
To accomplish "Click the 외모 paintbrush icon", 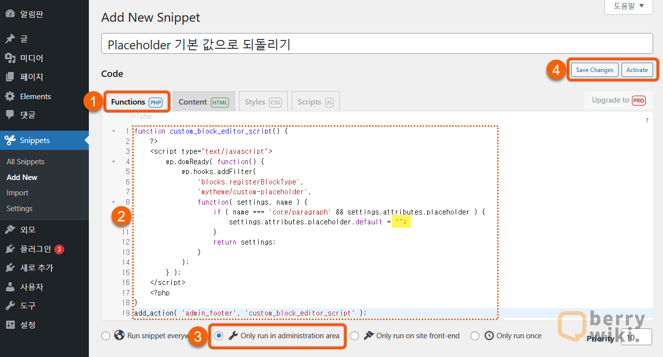I will (10, 230).
